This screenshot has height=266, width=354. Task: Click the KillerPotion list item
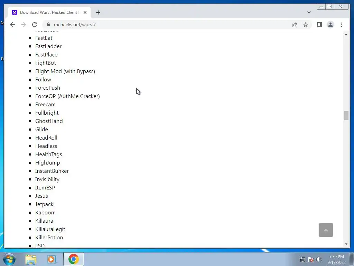[x=49, y=238]
